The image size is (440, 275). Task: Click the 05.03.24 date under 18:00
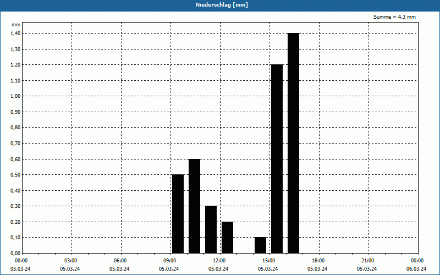click(x=317, y=269)
